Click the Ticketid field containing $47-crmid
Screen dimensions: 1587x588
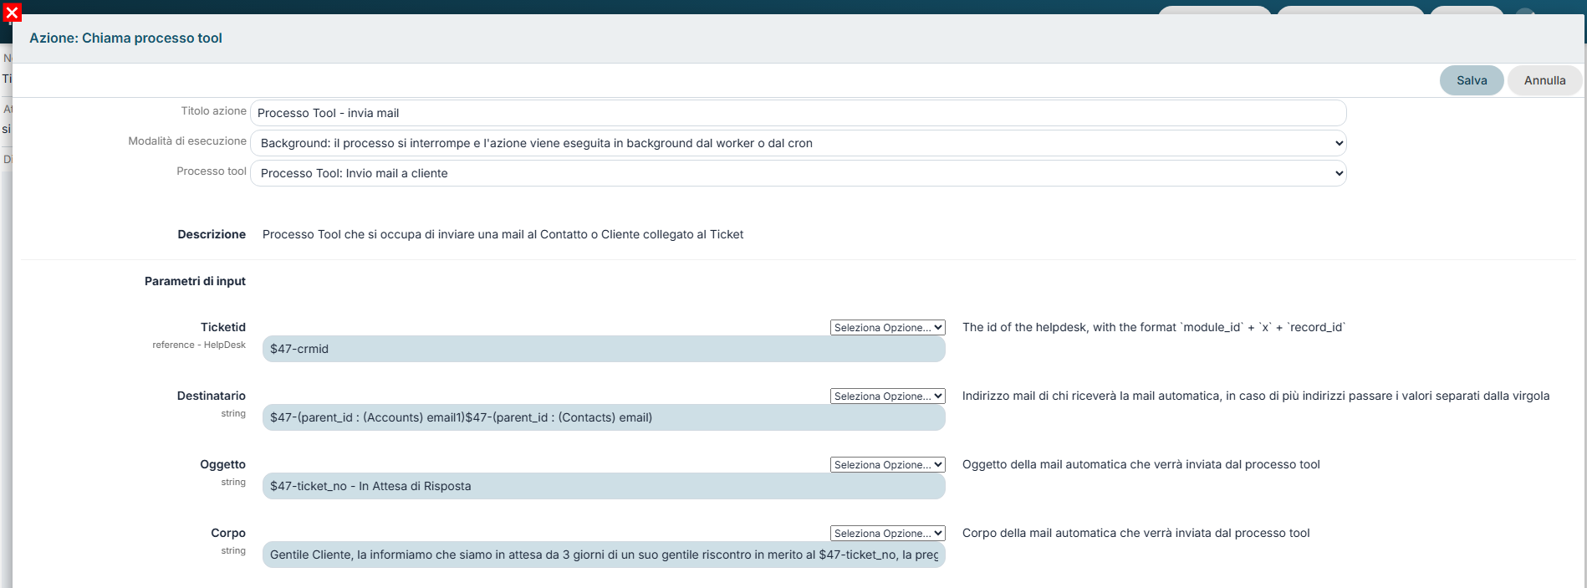click(x=604, y=349)
